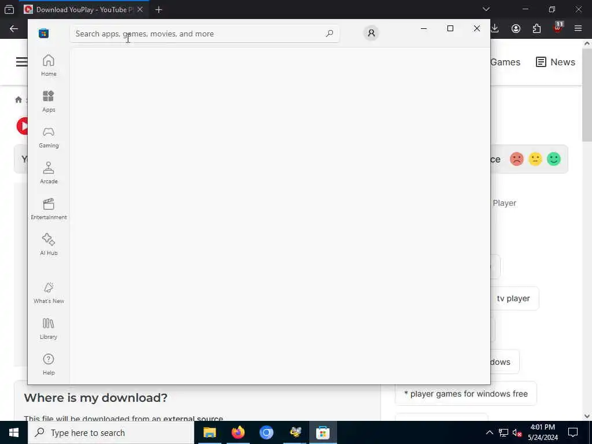Image resolution: width=592 pixels, height=444 pixels.
Task: Open the notification center icon
Action: (x=573, y=432)
